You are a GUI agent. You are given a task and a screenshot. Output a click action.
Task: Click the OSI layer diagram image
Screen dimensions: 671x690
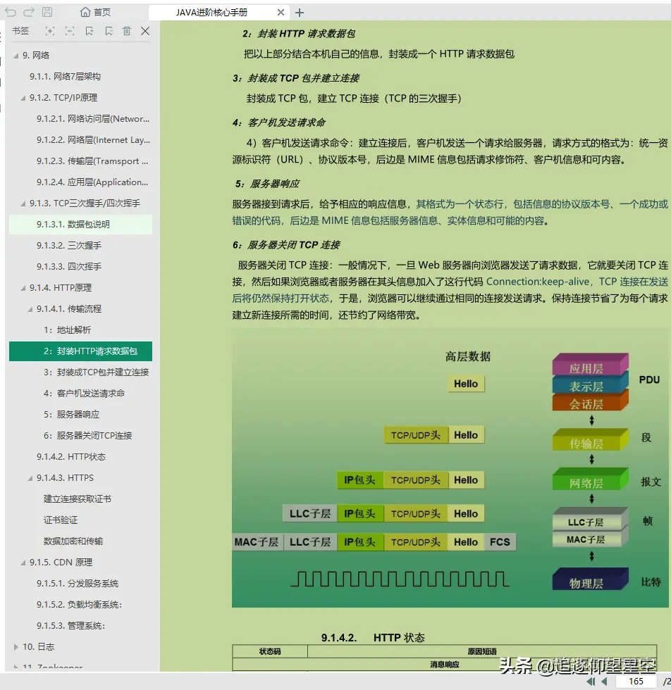tap(450, 468)
